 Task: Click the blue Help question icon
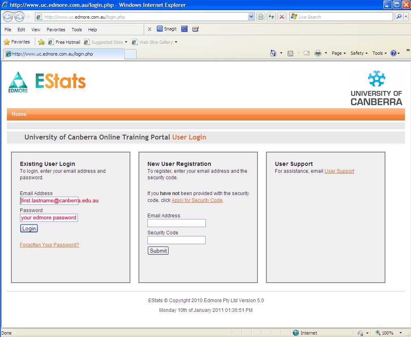coord(394,53)
